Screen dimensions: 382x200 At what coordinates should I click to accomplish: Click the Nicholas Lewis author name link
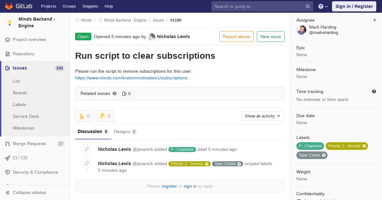[x=173, y=37]
